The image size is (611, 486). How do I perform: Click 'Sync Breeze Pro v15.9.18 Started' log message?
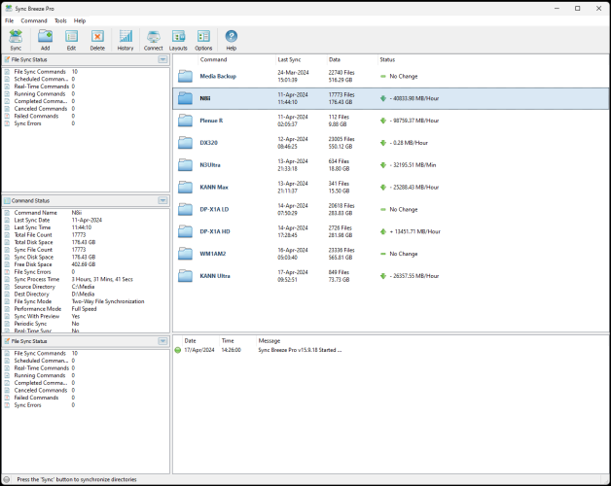[x=300, y=350]
